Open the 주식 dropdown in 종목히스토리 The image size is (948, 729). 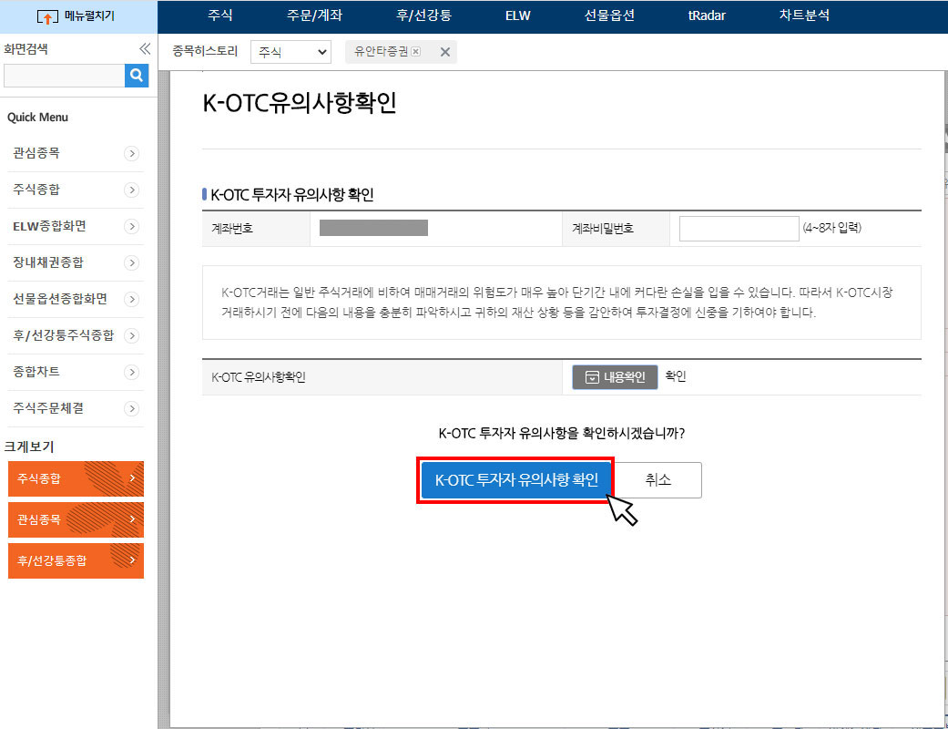(290, 52)
